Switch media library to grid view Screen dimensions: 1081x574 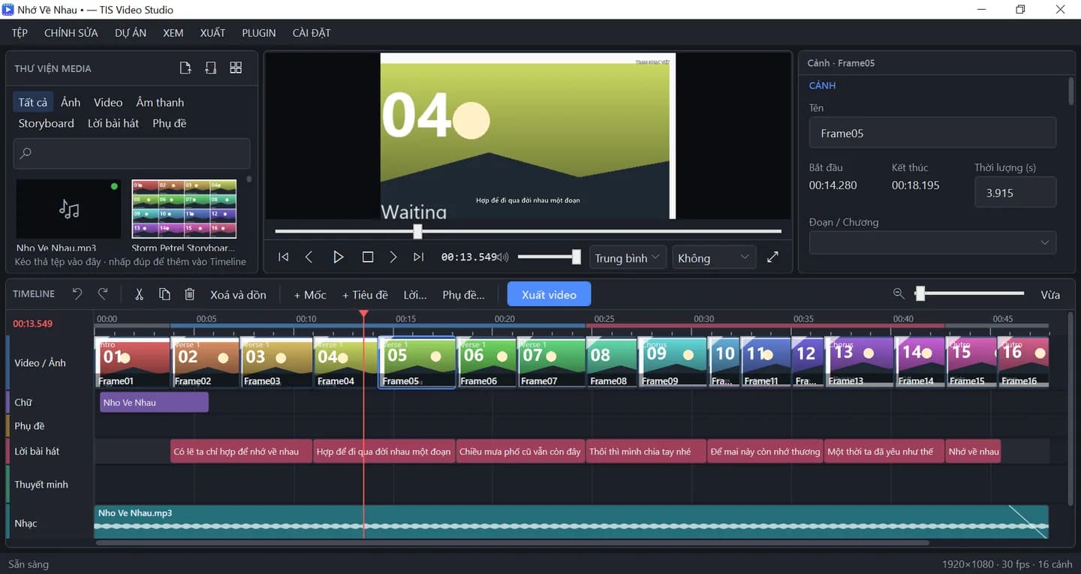[236, 68]
